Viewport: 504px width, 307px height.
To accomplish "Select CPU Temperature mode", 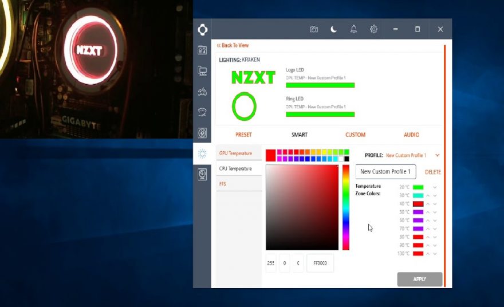I will pyautogui.click(x=239, y=168).
